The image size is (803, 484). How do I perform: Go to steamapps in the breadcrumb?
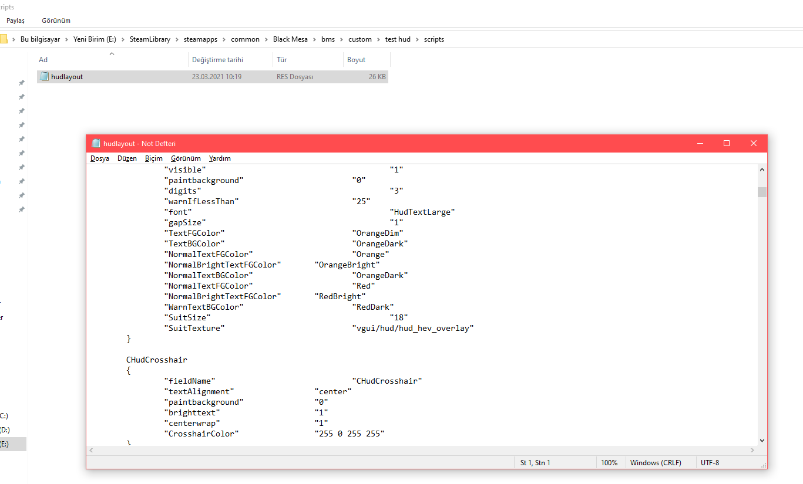click(x=200, y=39)
